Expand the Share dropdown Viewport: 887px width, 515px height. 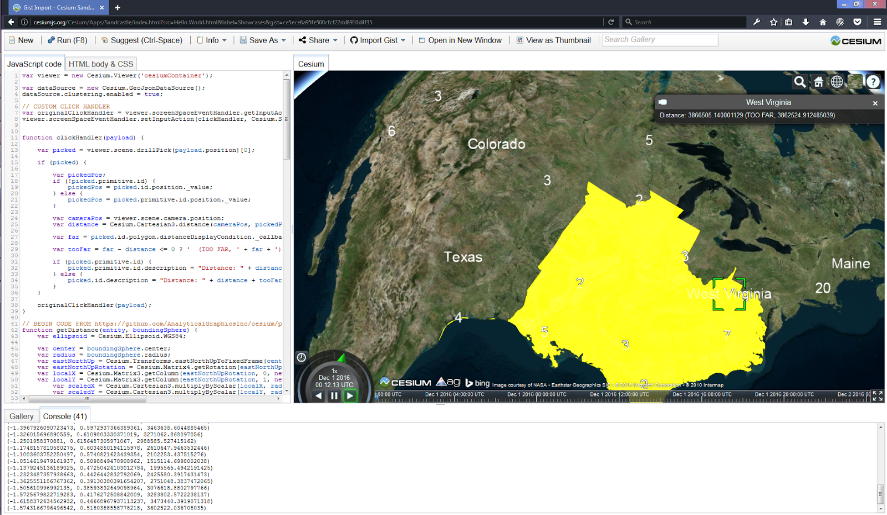tap(318, 40)
